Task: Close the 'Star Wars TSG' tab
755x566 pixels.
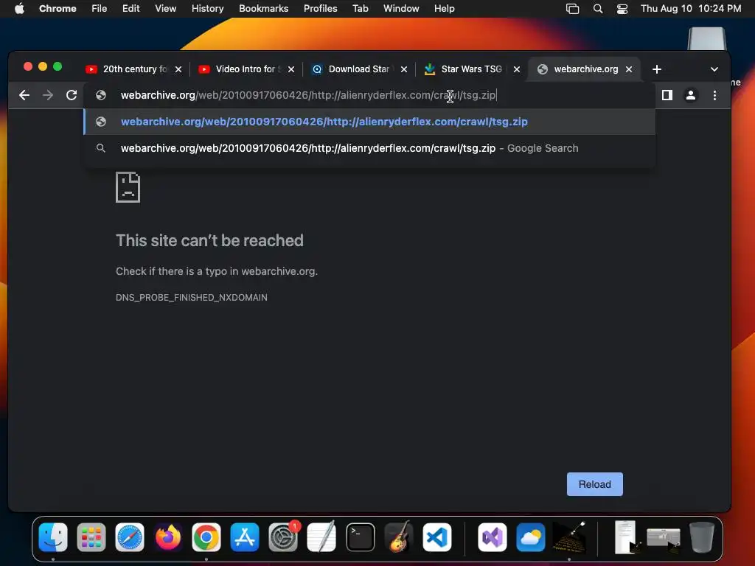Action: click(517, 69)
